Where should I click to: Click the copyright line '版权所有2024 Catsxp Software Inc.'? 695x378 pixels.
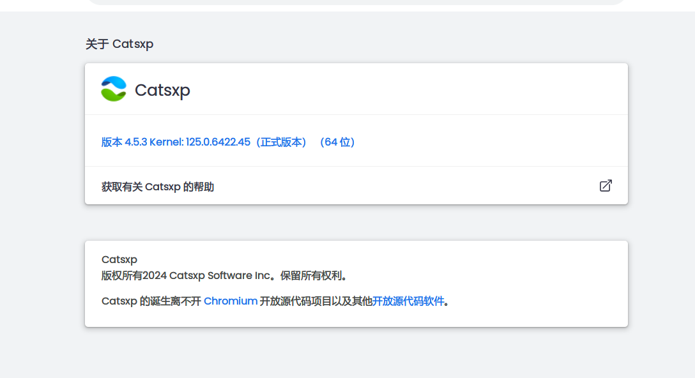(224, 276)
